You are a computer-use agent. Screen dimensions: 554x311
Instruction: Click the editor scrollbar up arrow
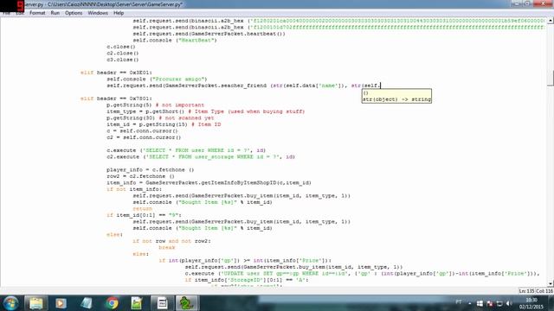coord(551,21)
